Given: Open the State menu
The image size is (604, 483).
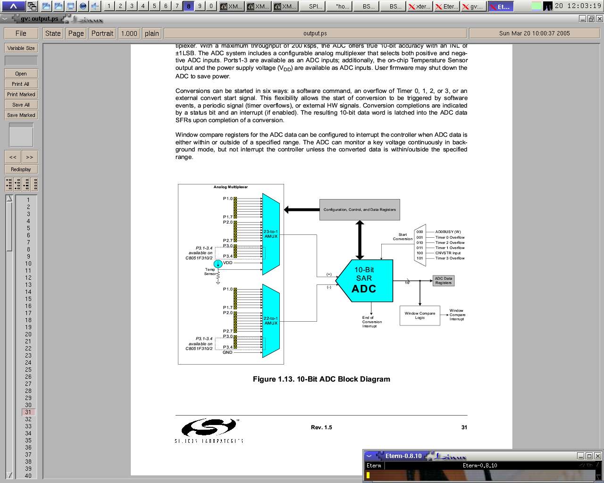Looking at the screenshot, I should click(x=53, y=33).
